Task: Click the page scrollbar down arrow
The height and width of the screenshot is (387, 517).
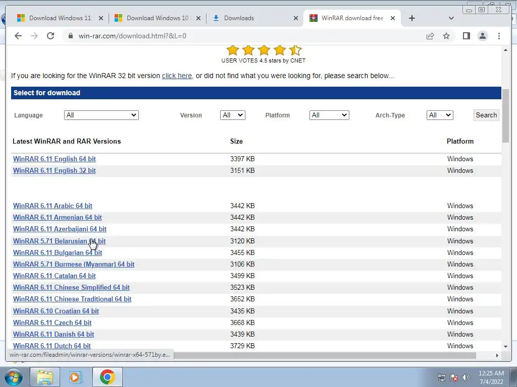Action: [505, 347]
